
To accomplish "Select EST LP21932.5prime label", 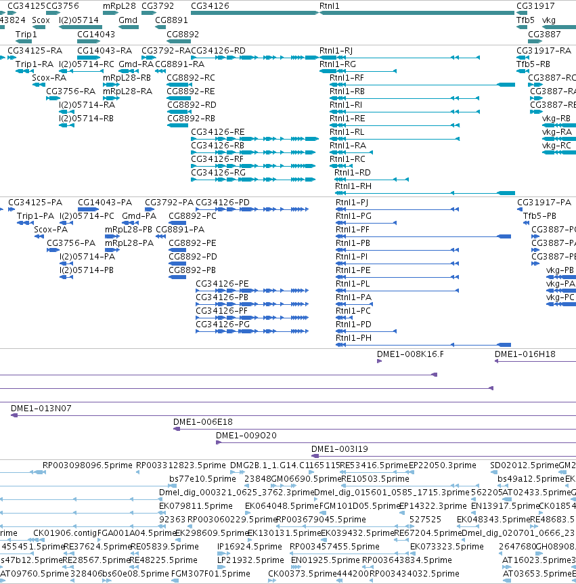I will (x=250, y=560).
